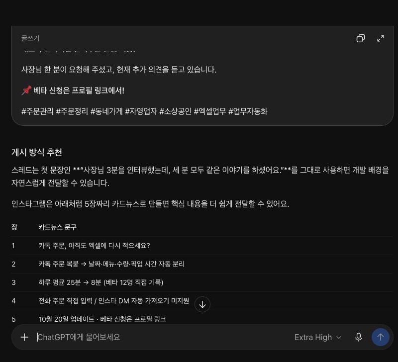The image size is (398, 362).
Task: Jump to the latest message with the down arrow
Action: click(202, 304)
